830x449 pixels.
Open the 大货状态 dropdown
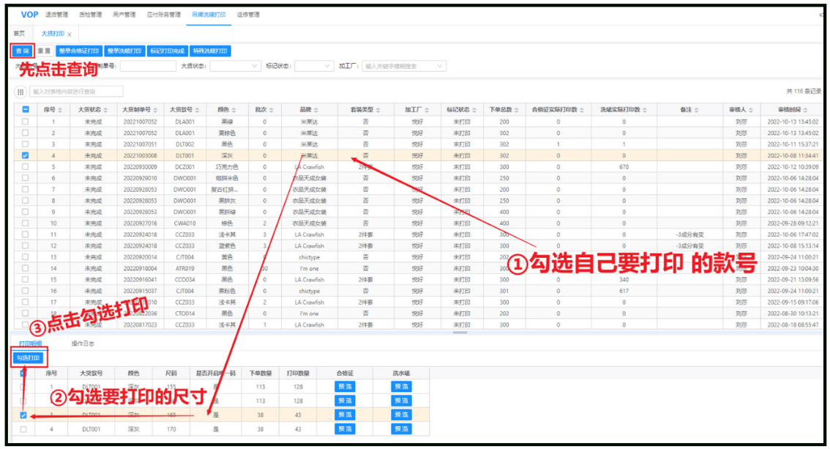pyautogui.click(x=234, y=66)
